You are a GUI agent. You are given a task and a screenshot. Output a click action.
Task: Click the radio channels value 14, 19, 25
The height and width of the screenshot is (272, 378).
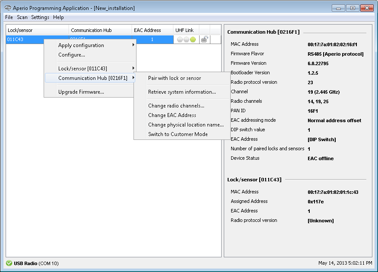coord(318,101)
